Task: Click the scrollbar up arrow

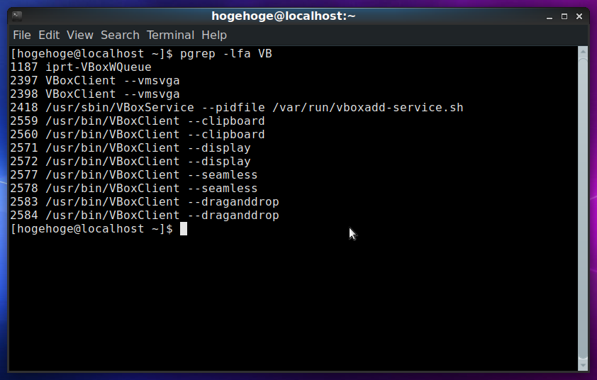Action: (x=583, y=51)
